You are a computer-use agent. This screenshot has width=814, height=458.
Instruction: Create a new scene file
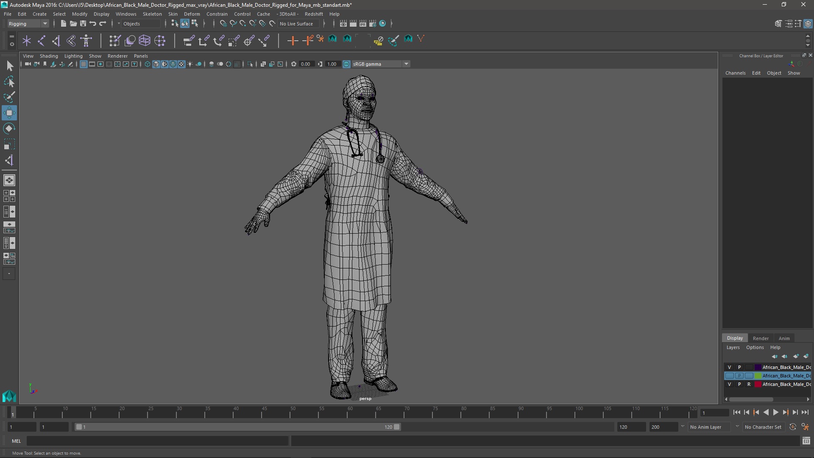coord(63,24)
